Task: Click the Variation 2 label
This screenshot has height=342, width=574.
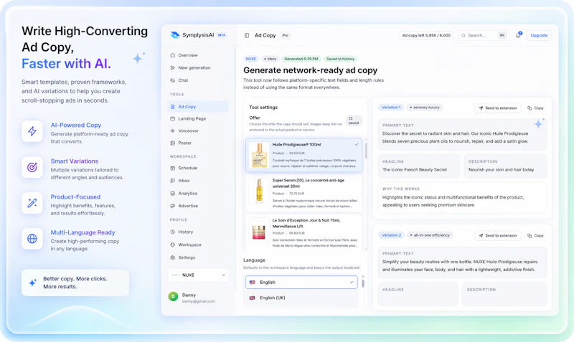Action: tap(391, 235)
